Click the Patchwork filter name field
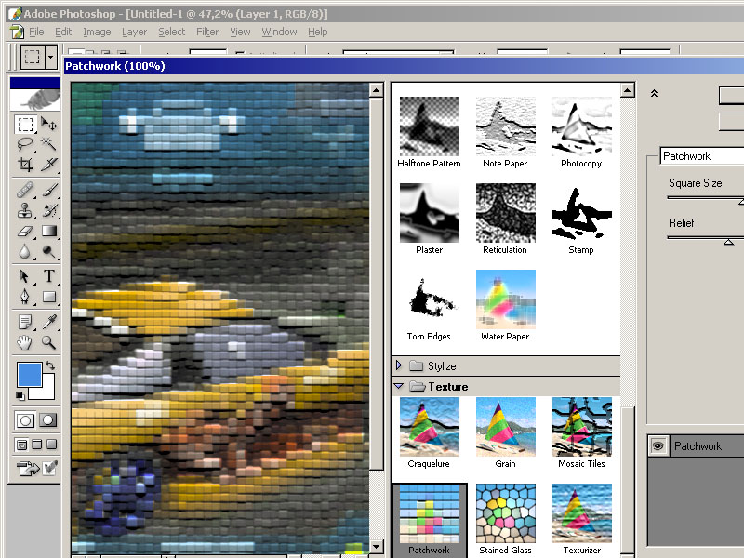The image size is (744, 558). (x=701, y=156)
